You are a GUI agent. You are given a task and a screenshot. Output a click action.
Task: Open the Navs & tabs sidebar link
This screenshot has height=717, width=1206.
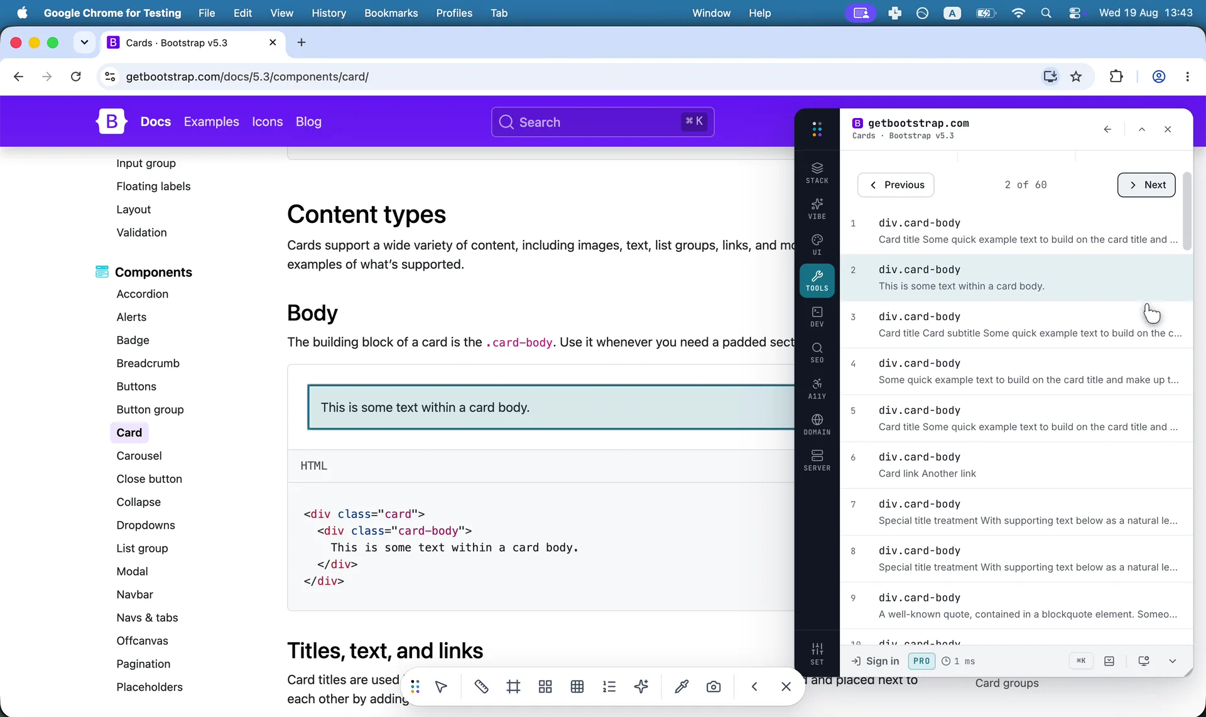(147, 618)
